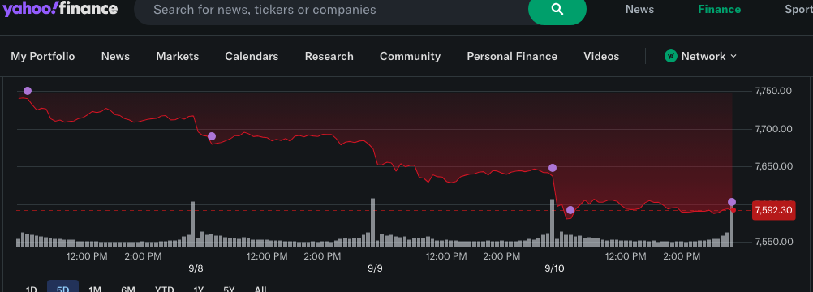Open the News navigation item

115,56
